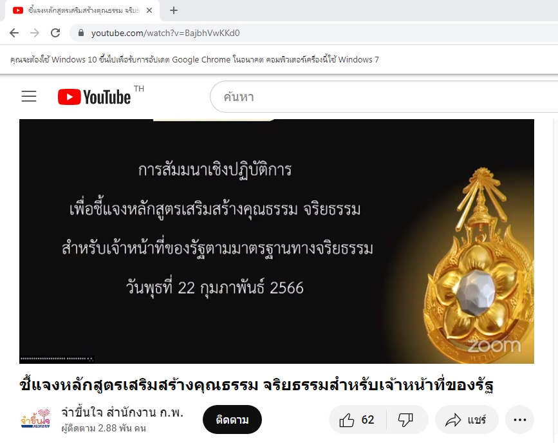Image resolution: width=558 pixels, height=443 pixels.
Task: Open a new tab with plus button
Action: pos(174,10)
